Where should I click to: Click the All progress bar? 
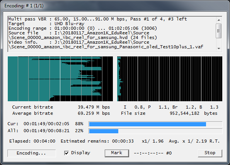(155, 131)
